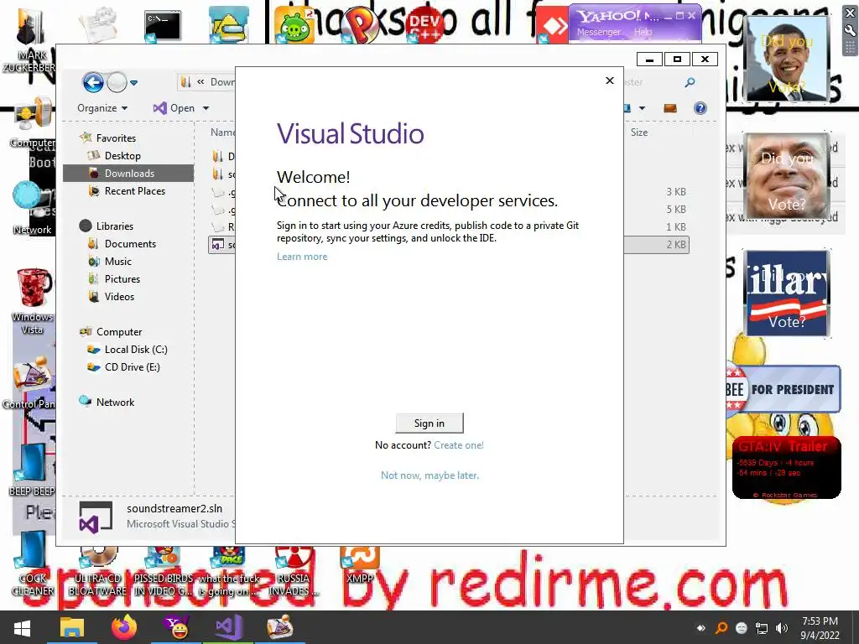Open Help menu in Yahoo Messenger

pos(643,33)
